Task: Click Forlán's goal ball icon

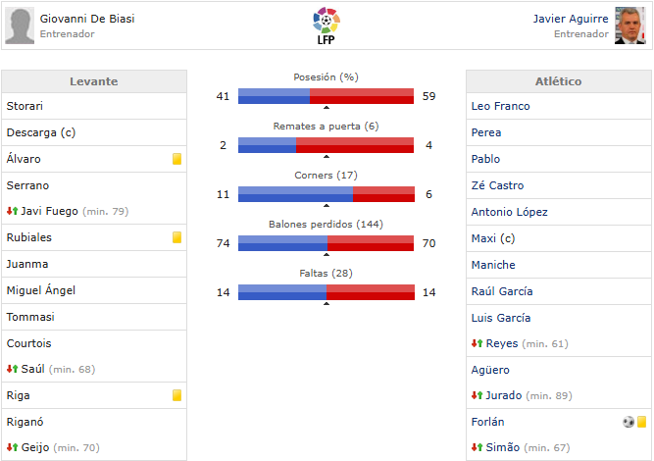Action: (628, 422)
